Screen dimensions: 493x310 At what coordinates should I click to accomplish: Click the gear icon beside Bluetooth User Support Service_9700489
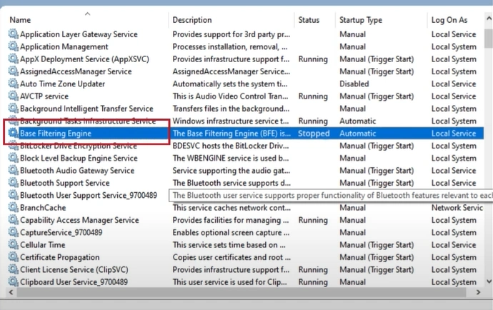13,195
